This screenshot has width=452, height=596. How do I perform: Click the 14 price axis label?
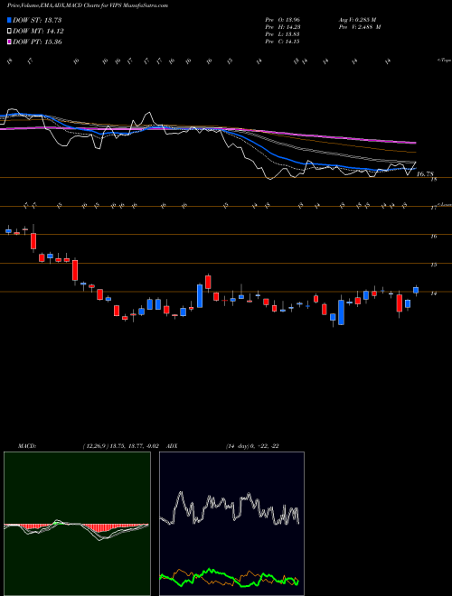coord(433,293)
